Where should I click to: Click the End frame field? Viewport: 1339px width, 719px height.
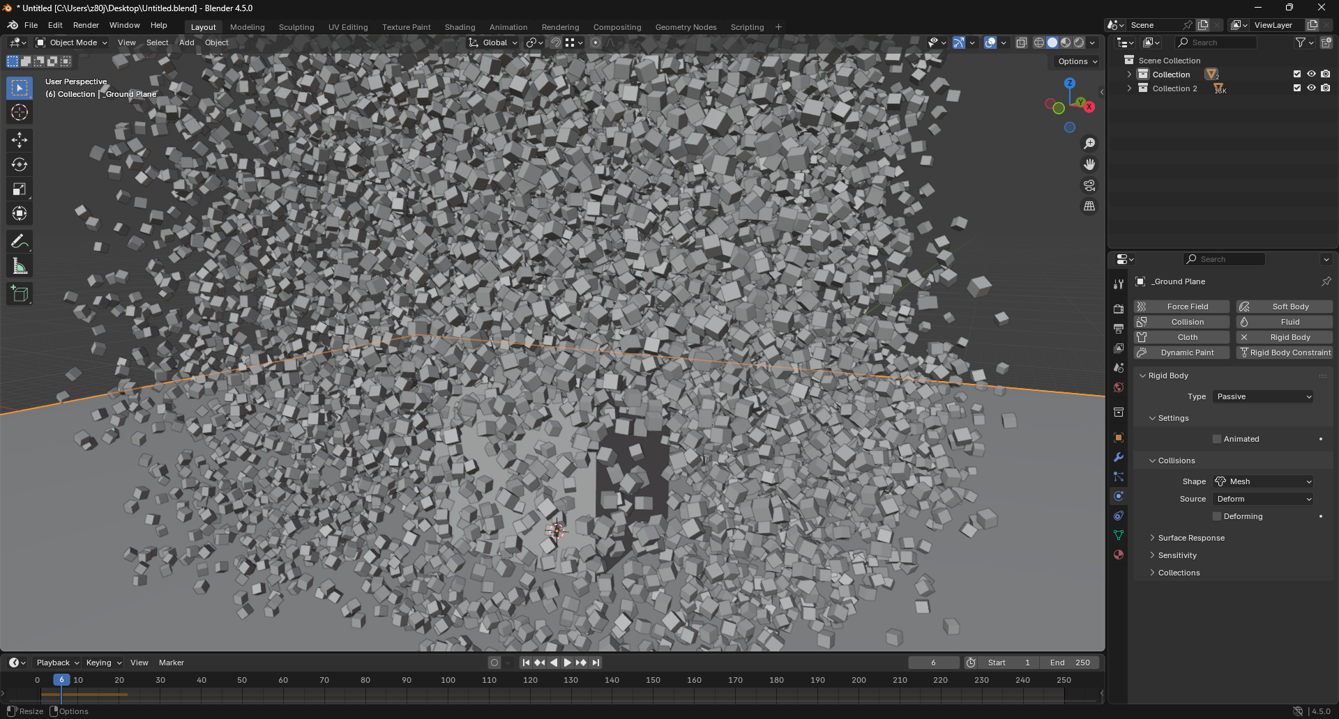tap(1070, 663)
